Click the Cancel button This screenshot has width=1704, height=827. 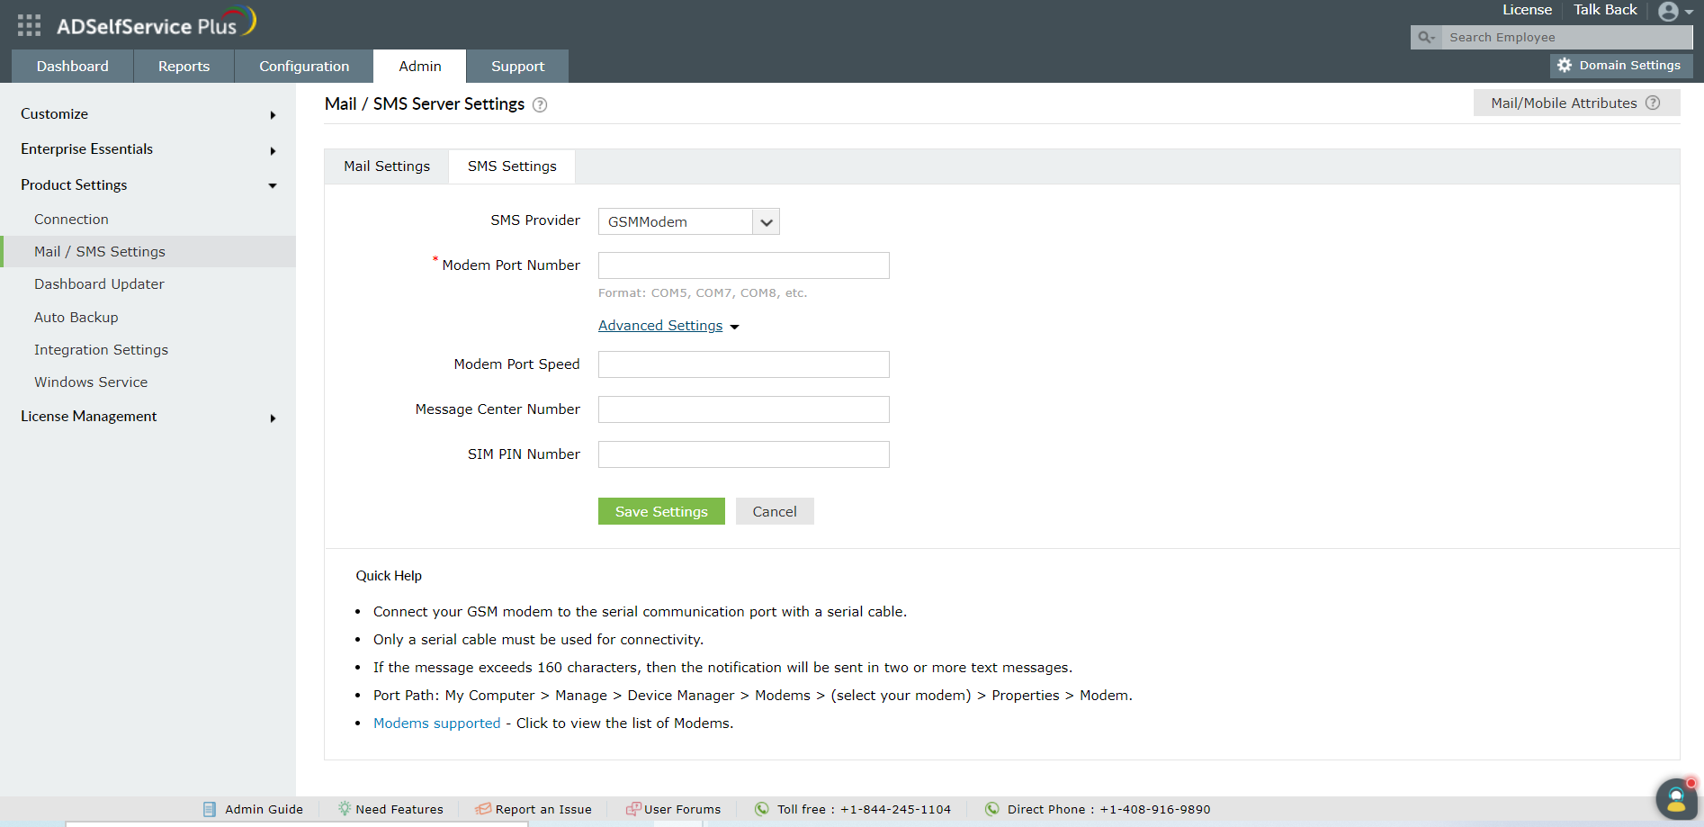click(775, 511)
